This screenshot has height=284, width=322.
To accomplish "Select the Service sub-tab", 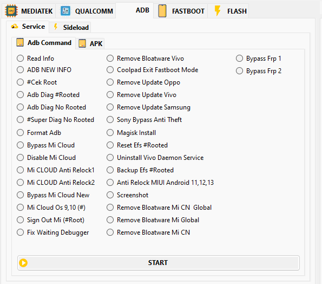I will coord(28,27).
